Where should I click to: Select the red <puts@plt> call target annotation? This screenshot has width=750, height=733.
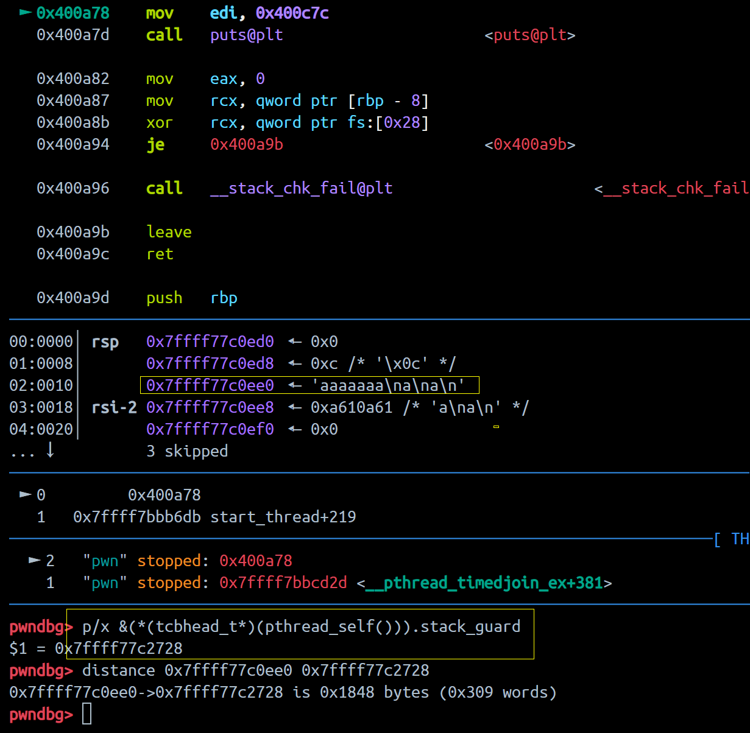529,35
